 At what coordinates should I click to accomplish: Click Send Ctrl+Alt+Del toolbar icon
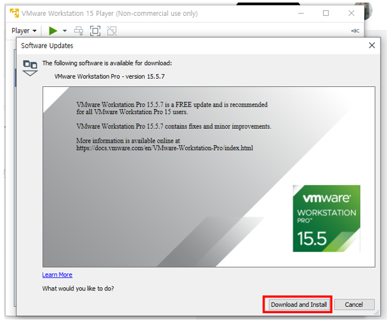[79, 31]
